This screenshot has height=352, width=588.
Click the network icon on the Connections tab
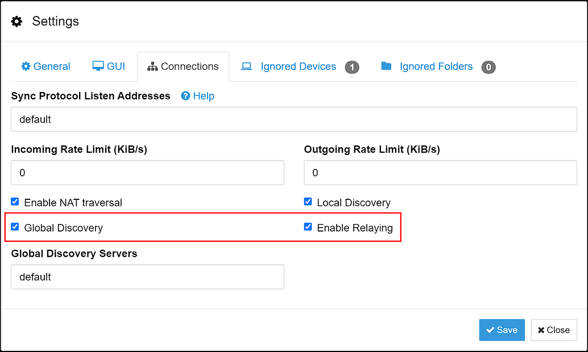pyautogui.click(x=152, y=66)
